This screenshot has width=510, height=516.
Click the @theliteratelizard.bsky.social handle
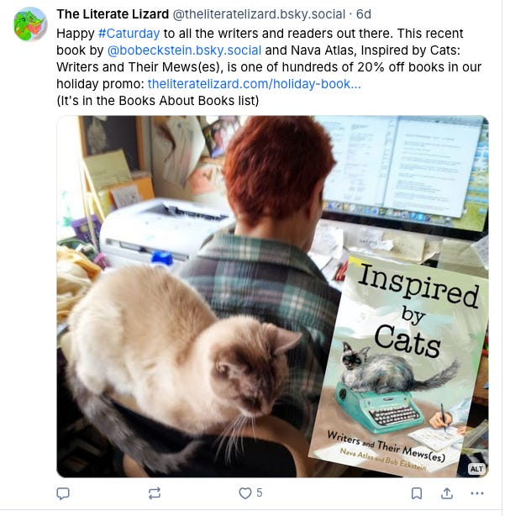pyautogui.click(x=259, y=14)
